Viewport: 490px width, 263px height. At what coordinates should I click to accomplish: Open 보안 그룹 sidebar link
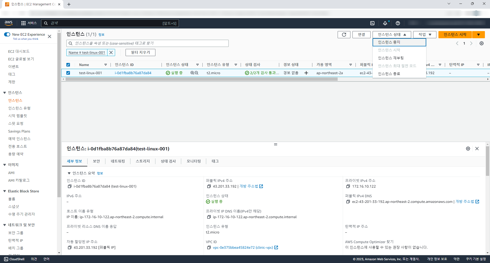click(x=16, y=233)
